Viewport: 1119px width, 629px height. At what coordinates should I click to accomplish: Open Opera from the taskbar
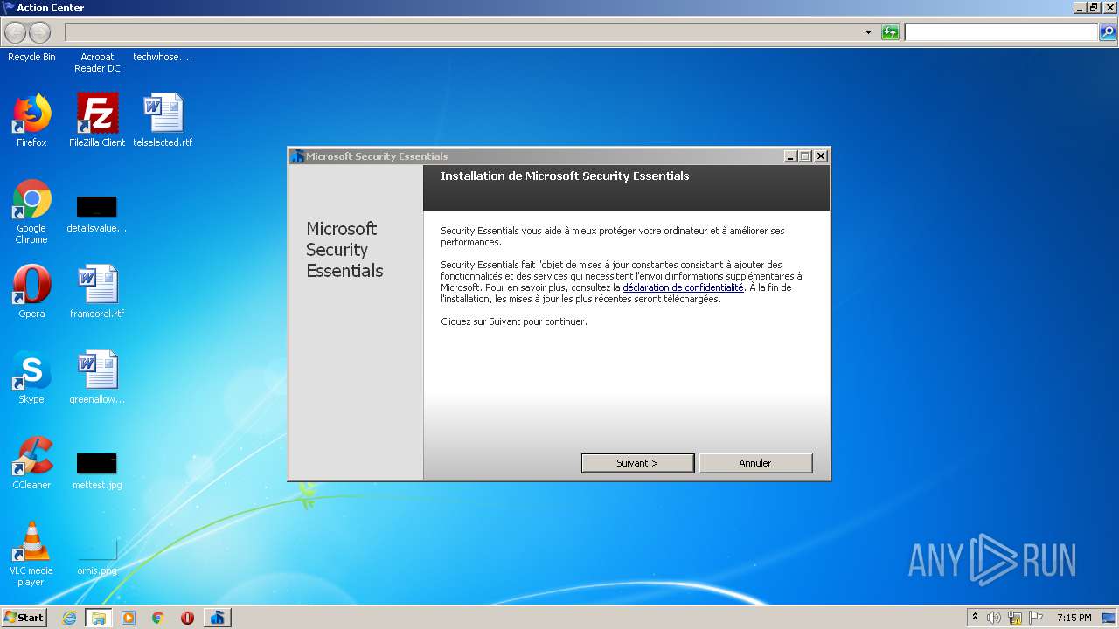pos(187,618)
